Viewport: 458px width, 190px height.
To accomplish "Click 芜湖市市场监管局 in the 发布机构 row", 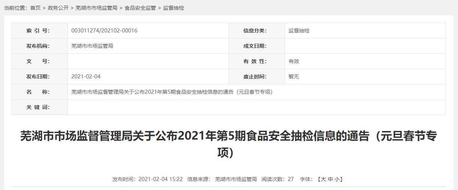I will pos(92,46).
